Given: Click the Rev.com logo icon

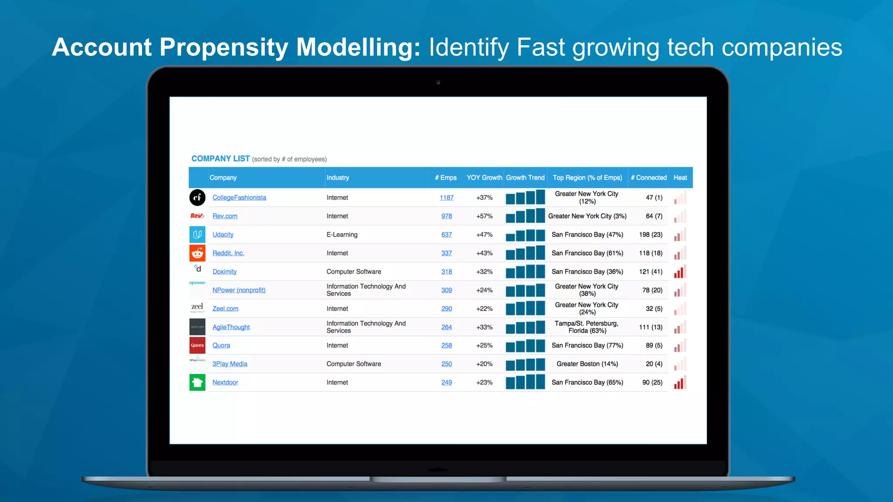Looking at the screenshot, I should tap(197, 216).
